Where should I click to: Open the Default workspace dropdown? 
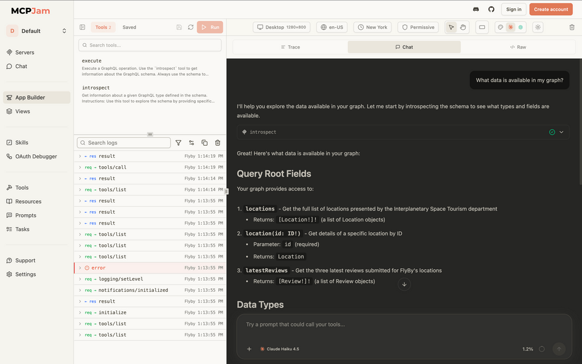(36, 30)
